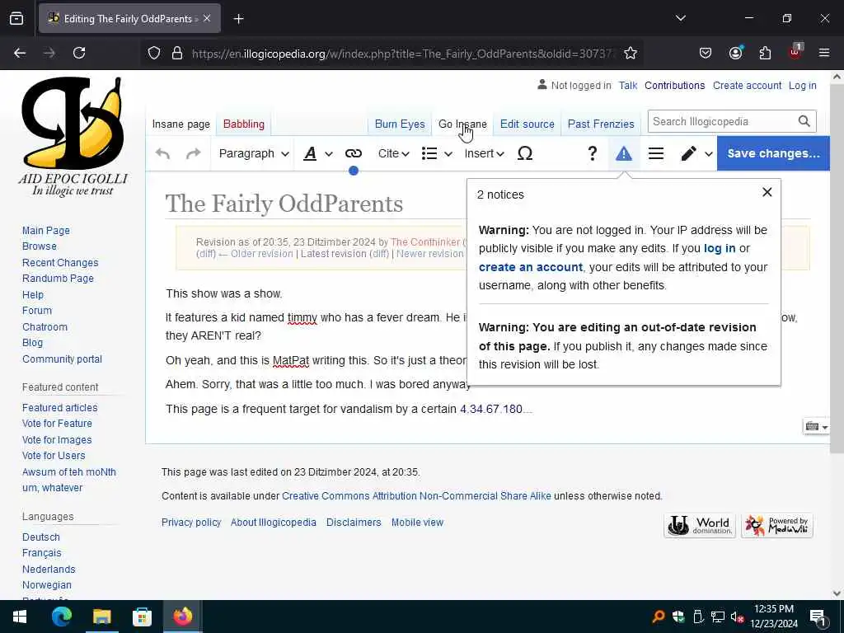Viewport: 844px width, 633px height.
Task: Click the browser back arrow
Action: (x=20, y=53)
